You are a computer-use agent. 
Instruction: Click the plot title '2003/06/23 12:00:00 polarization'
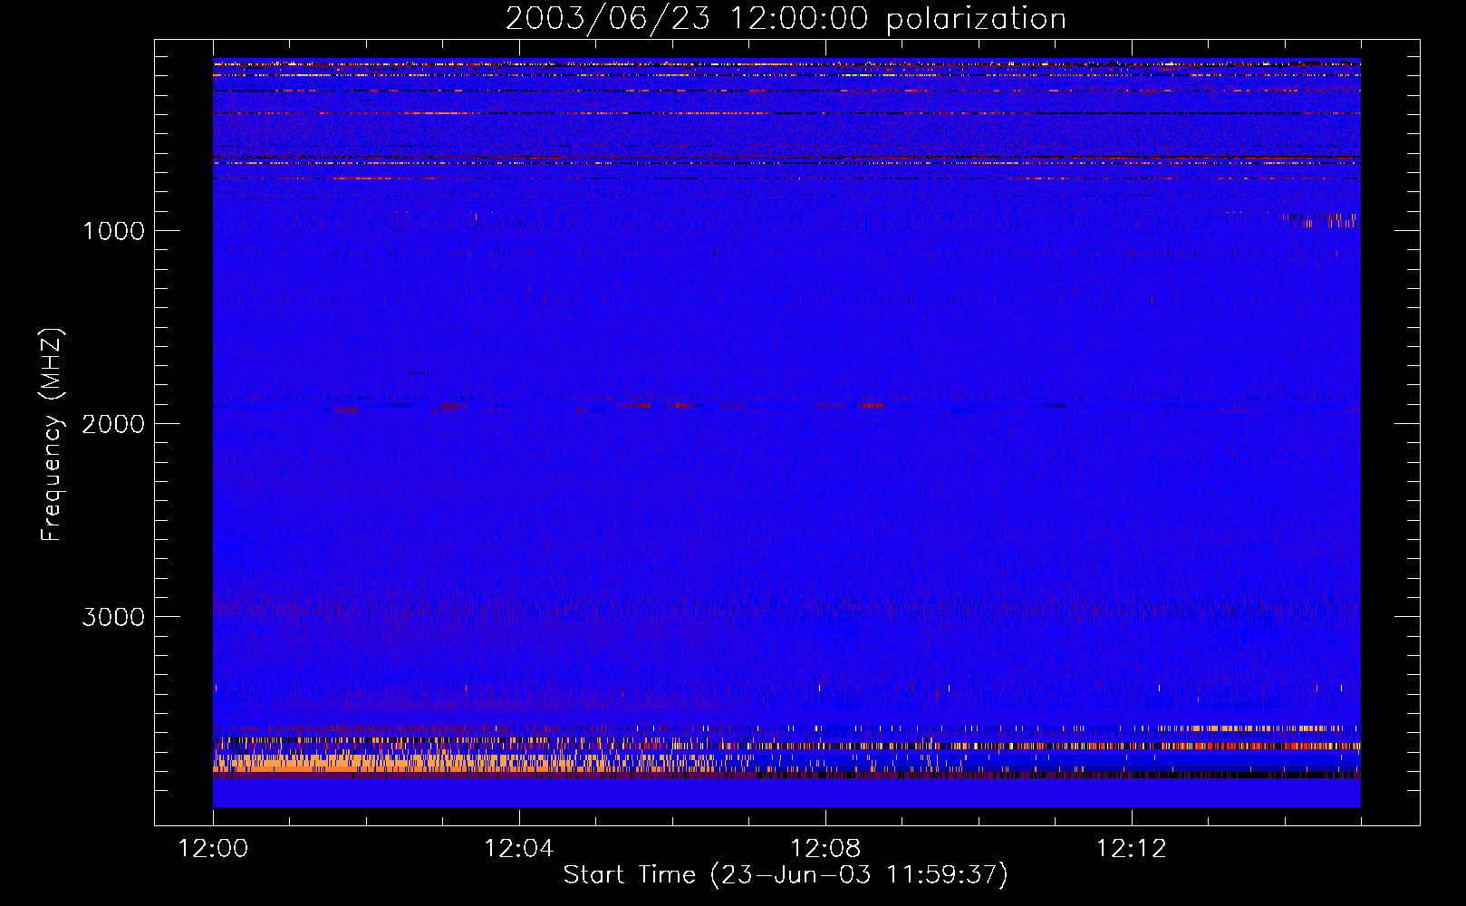coord(786,19)
